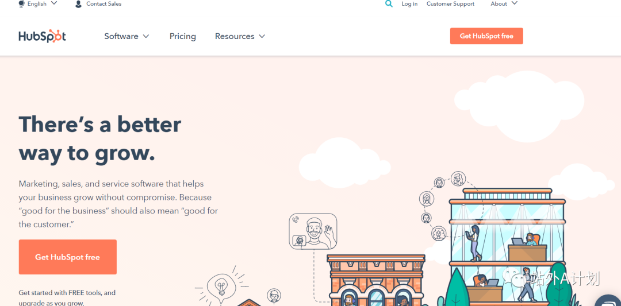
Task: Click the globe language icon
Action: (x=21, y=4)
